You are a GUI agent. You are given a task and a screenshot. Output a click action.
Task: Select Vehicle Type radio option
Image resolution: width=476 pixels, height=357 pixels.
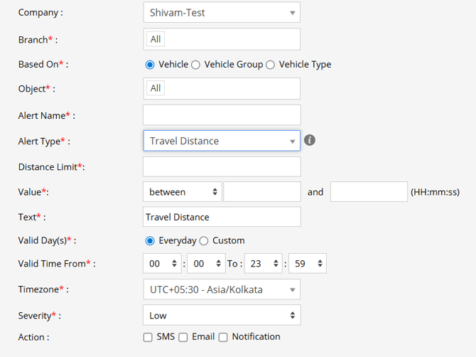[x=270, y=65]
